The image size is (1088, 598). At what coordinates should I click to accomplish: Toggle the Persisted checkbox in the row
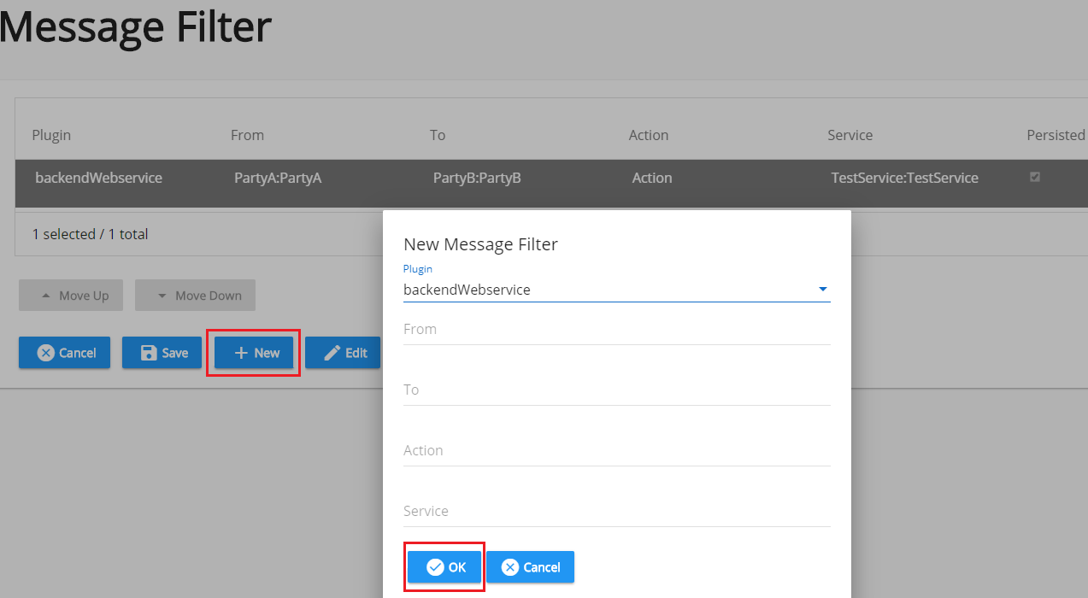pyautogui.click(x=1035, y=177)
